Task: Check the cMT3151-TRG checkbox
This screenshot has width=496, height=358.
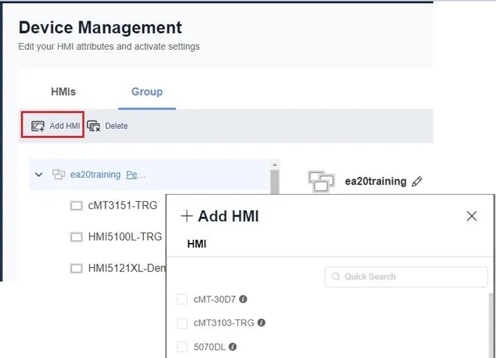Action: (x=76, y=206)
